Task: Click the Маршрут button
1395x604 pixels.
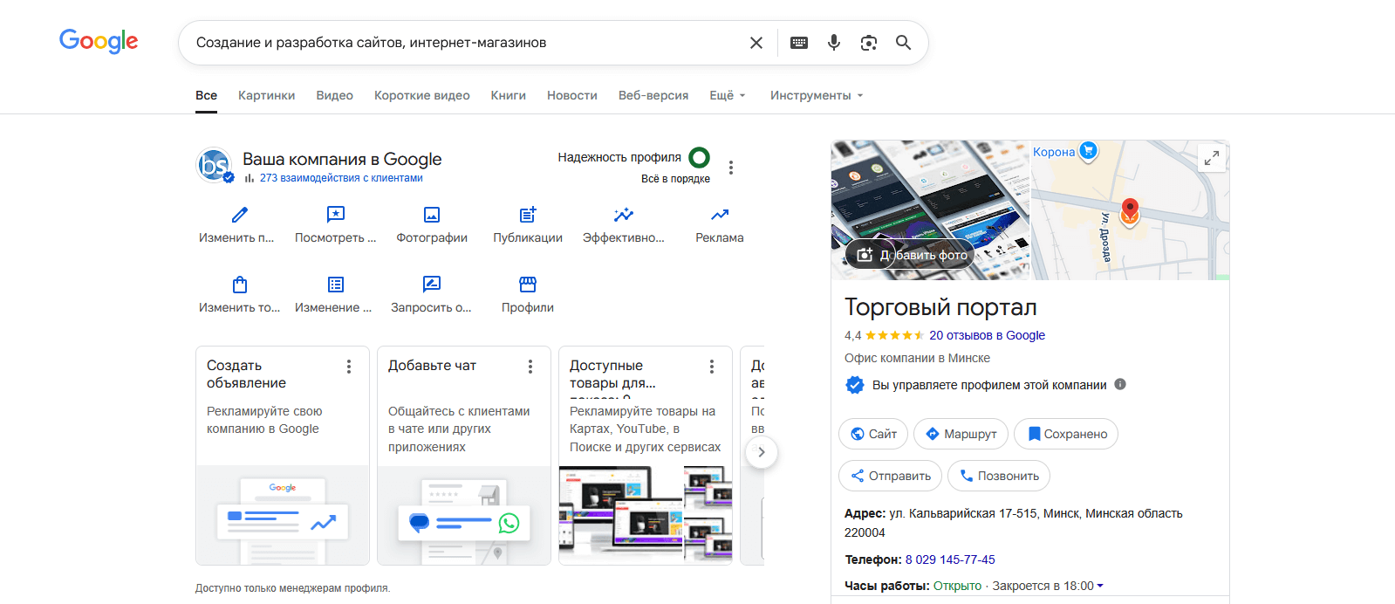Action: 961,434
